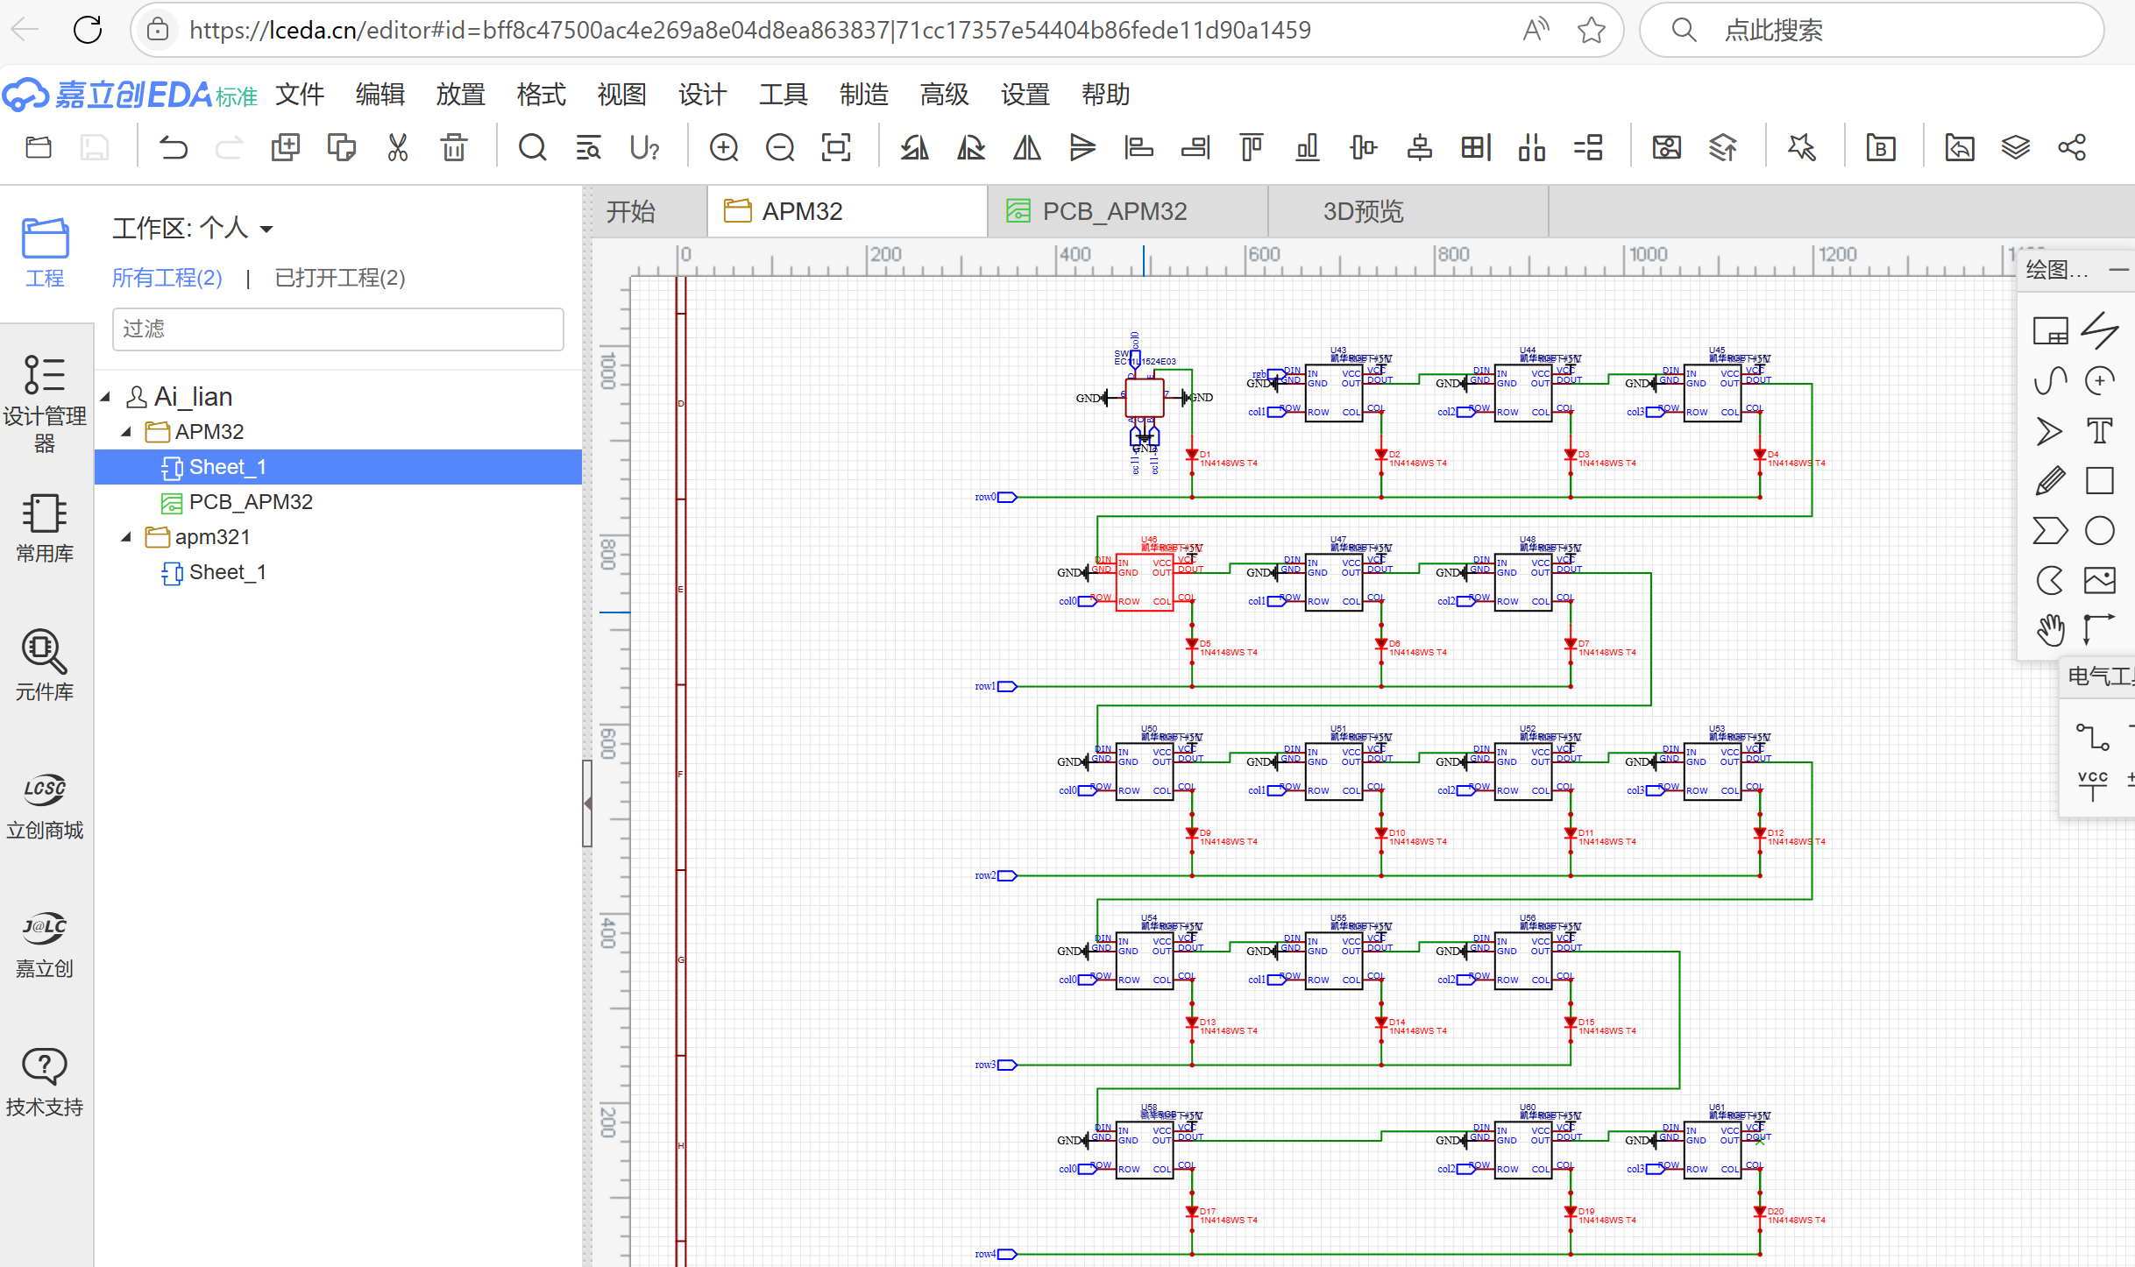The image size is (2135, 1267).
Task: Click 所有工程(2) link
Action: click(167, 278)
